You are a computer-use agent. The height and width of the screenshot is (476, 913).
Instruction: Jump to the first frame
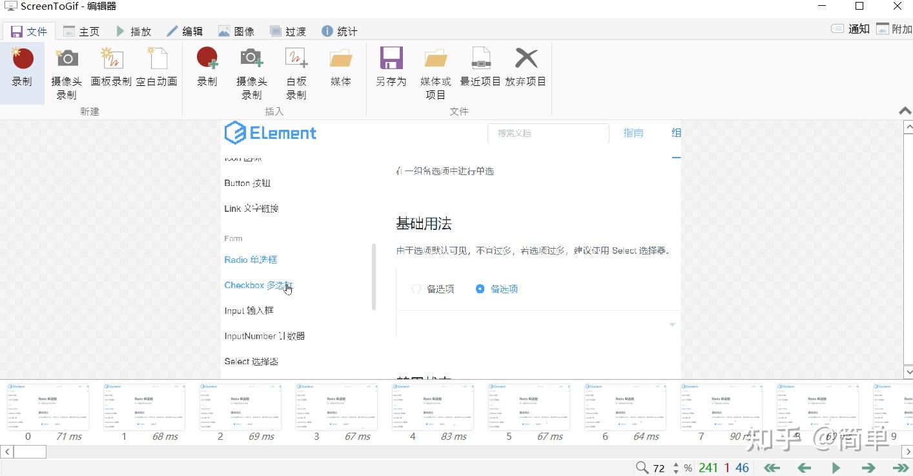[x=772, y=468]
